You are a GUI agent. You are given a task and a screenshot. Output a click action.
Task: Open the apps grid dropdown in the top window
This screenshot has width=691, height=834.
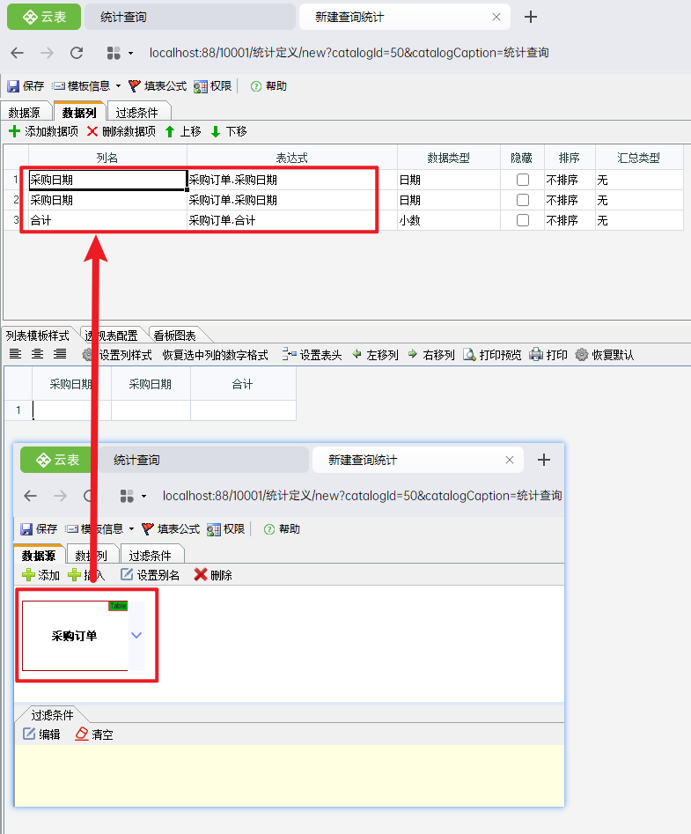120,53
